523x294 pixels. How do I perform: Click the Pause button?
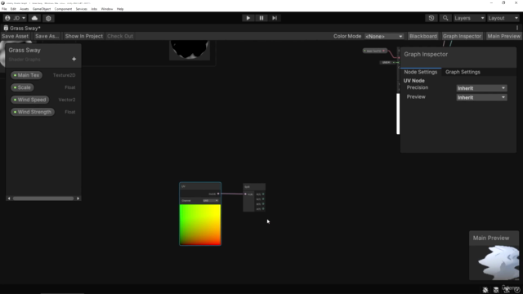[261, 18]
